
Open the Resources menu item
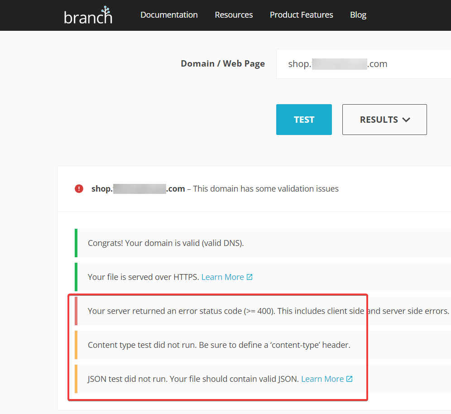pos(234,15)
